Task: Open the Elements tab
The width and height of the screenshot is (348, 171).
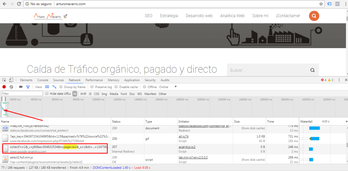Action: tap(26, 80)
